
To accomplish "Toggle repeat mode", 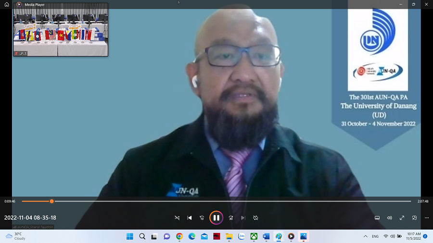I will tap(255, 218).
